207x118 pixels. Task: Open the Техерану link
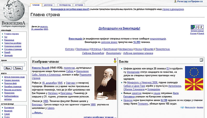pos(143,104)
